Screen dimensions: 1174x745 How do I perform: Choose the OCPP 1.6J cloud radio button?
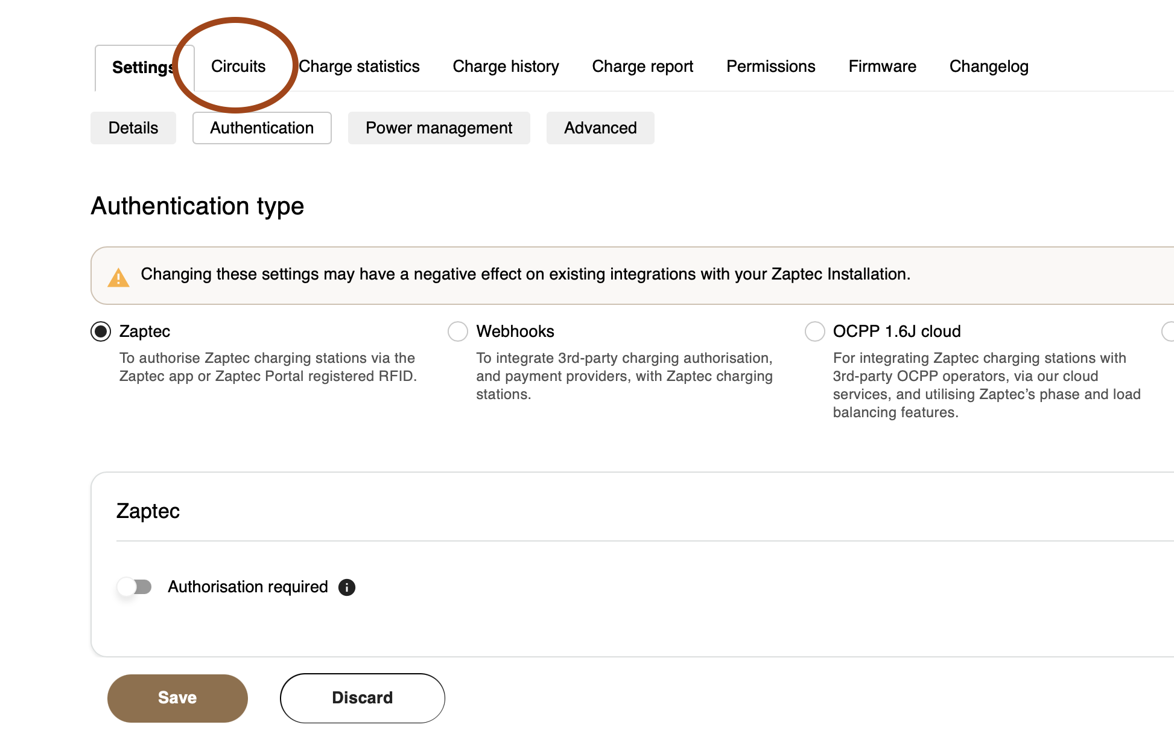tap(814, 331)
